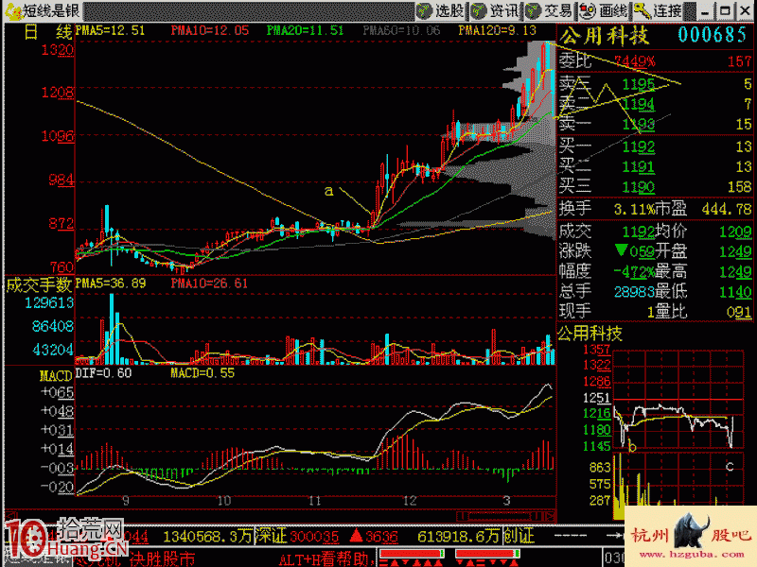The height and width of the screenshot is (567, 757).
Task: Click the PMA60=10.06 label
Action: [x=401, y=30]
